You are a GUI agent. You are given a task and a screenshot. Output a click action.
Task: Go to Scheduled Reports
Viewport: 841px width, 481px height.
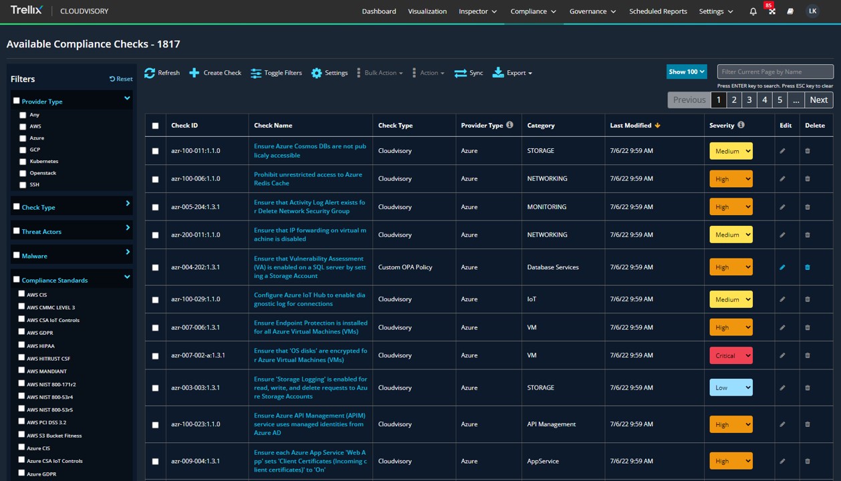[x=658, y=11]
